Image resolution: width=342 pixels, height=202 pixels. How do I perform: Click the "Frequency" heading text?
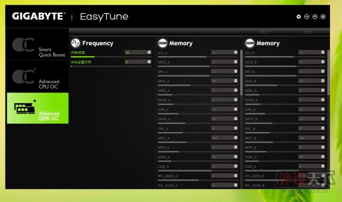pos(98,43)
